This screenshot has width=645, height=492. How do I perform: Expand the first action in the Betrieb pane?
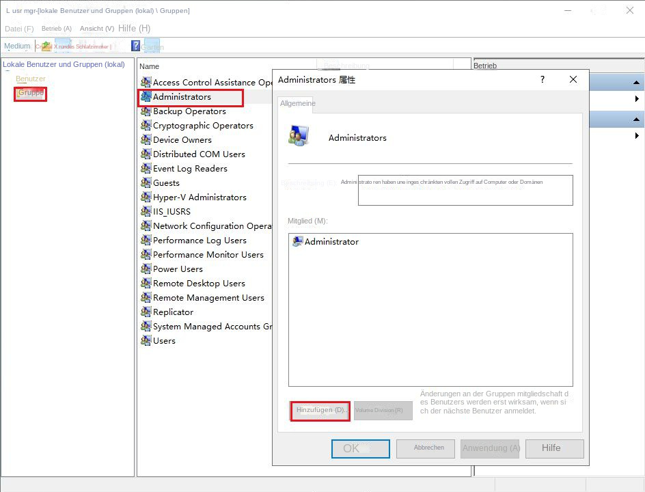(x=637, y=99)
